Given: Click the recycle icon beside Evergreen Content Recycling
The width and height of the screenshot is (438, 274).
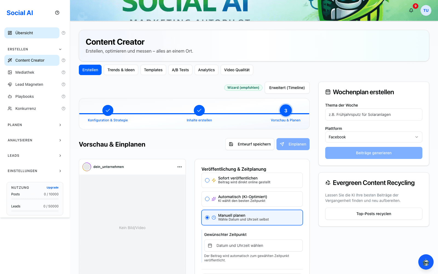Looking at the screenshot, I should (x=328, y=183).
